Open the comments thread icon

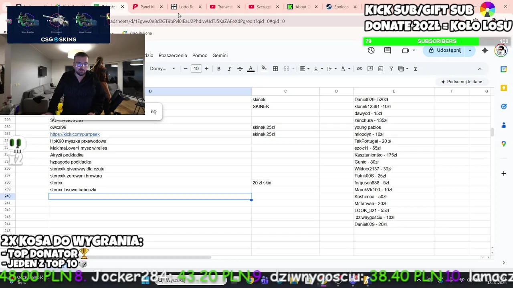[388, 50]
